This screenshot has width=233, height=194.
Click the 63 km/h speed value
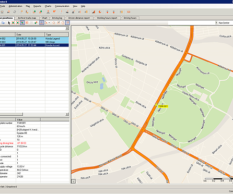21,126
